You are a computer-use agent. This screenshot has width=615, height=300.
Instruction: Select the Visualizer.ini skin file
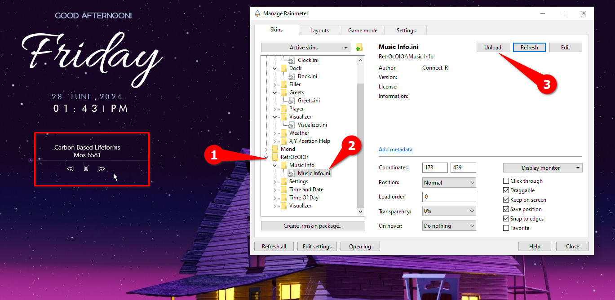312,124
